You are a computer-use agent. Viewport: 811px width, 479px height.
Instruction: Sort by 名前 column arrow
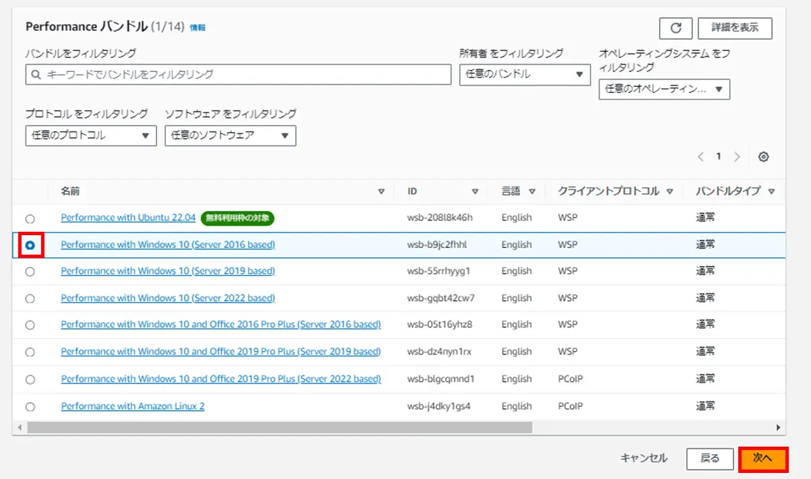381,191
